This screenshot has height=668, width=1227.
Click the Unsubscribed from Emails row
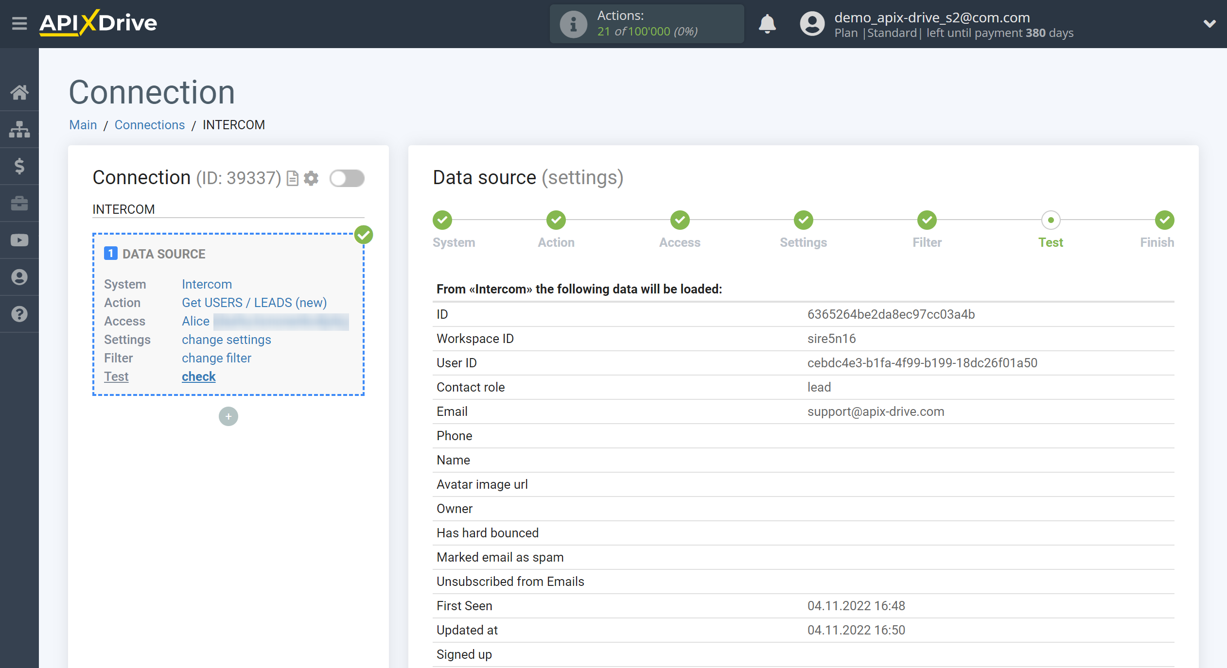(803, 582)
